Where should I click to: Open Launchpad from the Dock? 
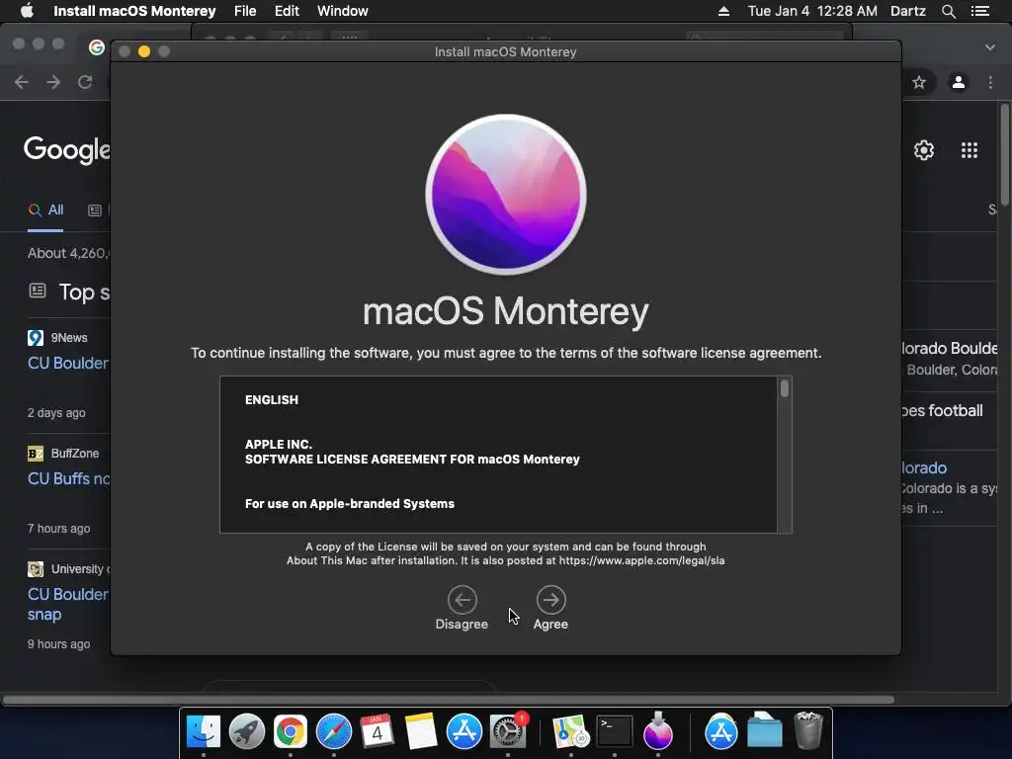[x=246, y=731]
